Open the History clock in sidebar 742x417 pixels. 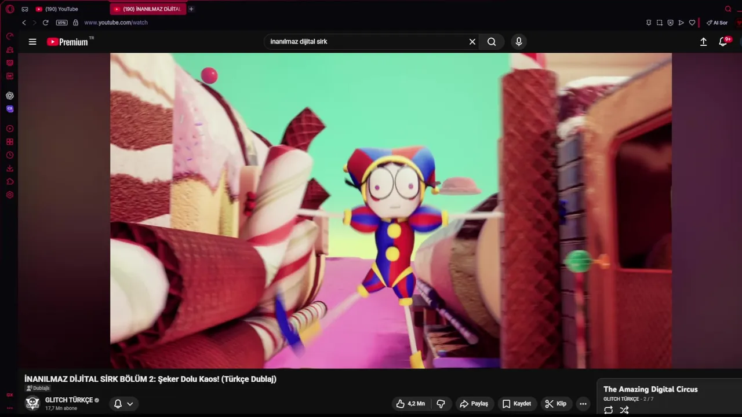tap(10, 155)
